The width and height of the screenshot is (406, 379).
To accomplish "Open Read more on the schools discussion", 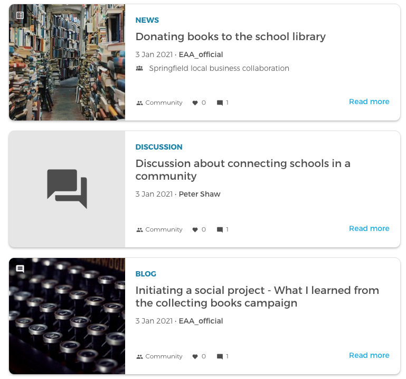I will coord(369,228).
